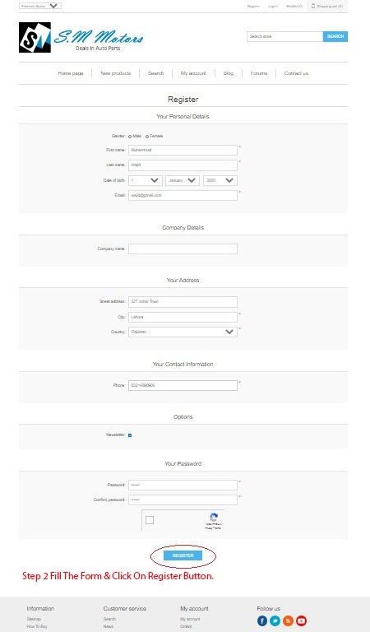This screenshot has width=370, height=632.
Task: Open the Log in link
Action: click(x=273, y=7)
